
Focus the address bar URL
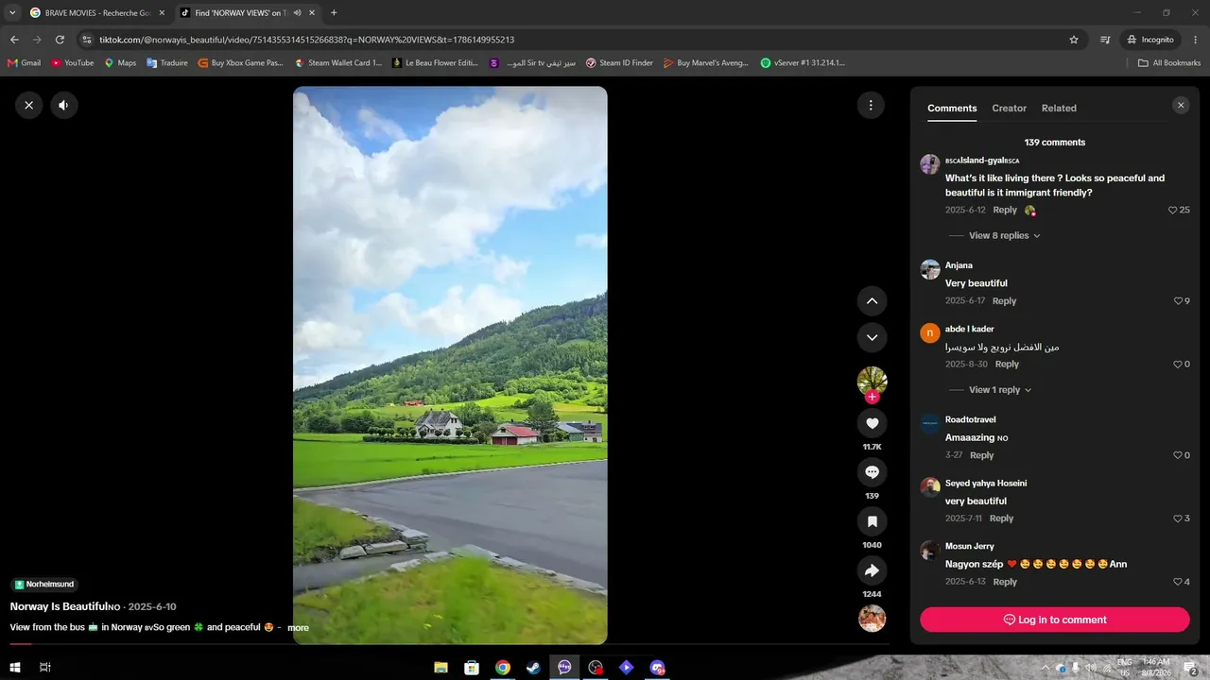point(307,40)
